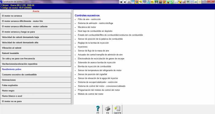
Task: Click 'Estado del combustible/filtro de combustible' item
Action: pyautogui.click(x=110, y=35)
